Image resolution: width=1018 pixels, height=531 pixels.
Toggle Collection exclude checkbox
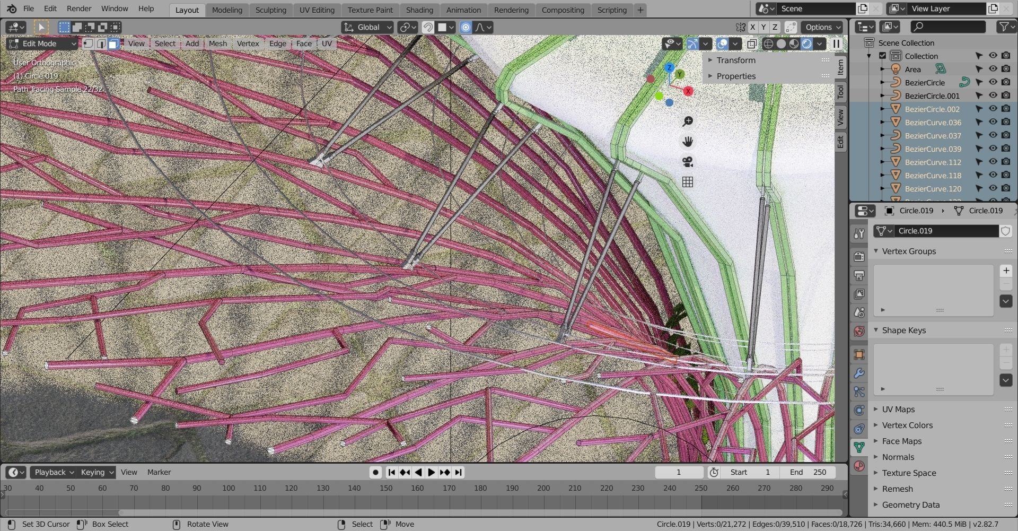[x=883, y=56]
